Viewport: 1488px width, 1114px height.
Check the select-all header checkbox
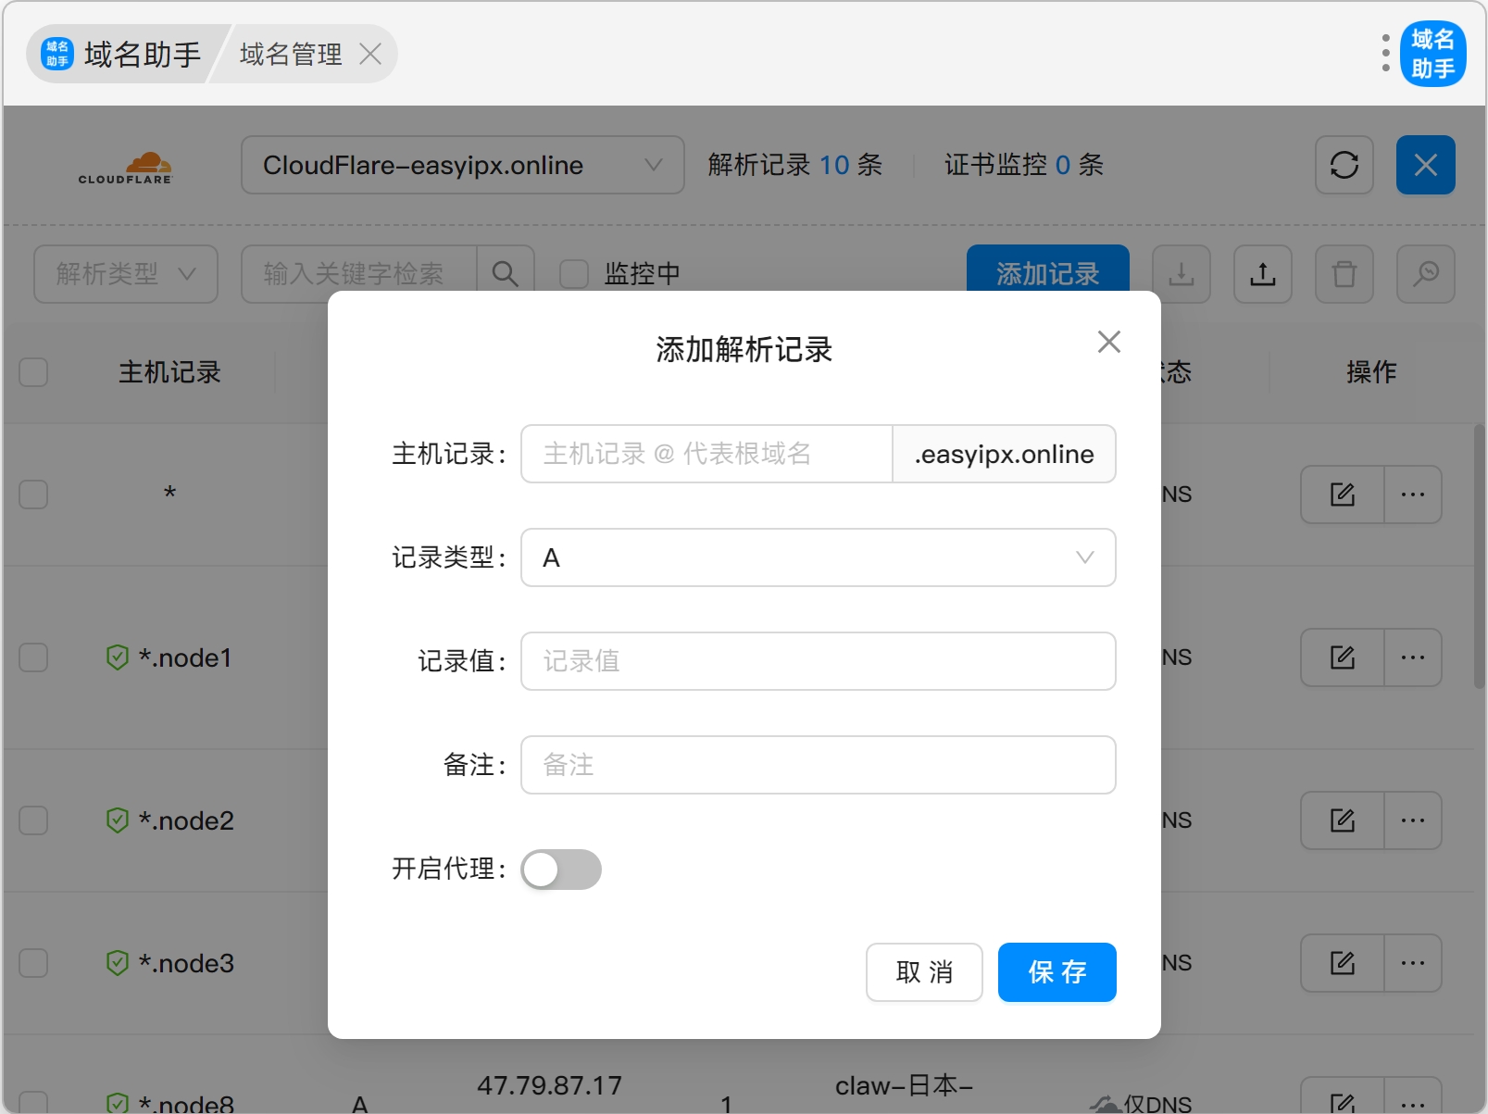click(x=33, y=372)
